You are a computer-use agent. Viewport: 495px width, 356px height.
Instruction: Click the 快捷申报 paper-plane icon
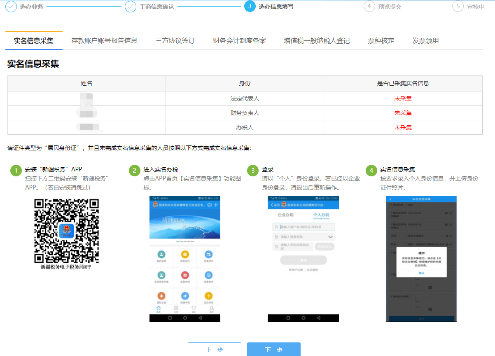[185, 296]
